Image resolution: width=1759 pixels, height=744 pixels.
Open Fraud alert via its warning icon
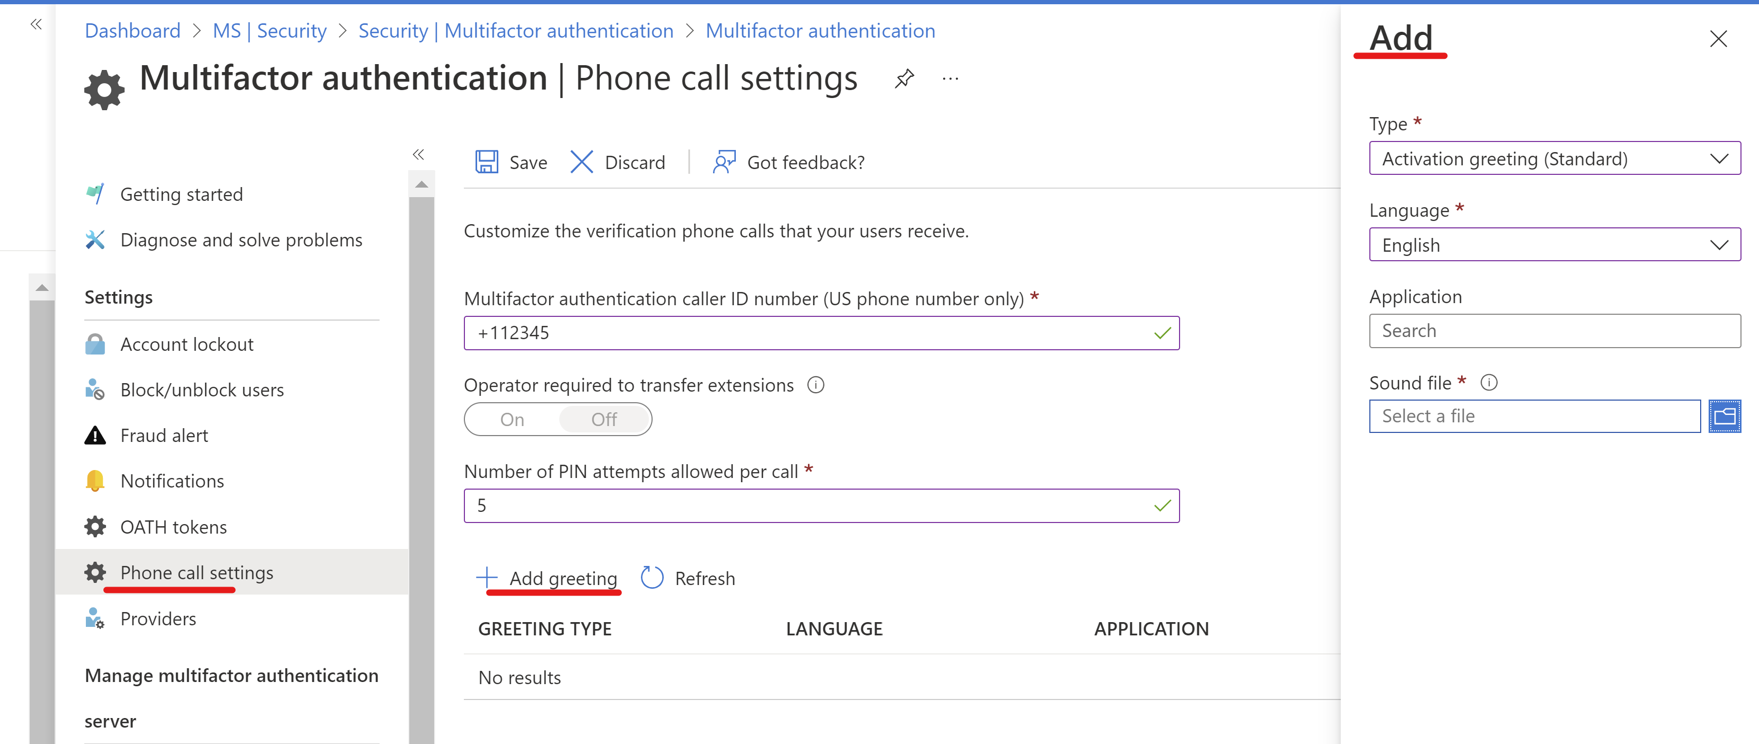tap(95, 435)
